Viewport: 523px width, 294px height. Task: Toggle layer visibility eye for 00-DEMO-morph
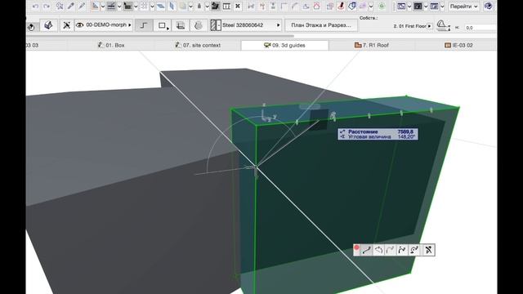pyautogui.click(x=79, y=25)
